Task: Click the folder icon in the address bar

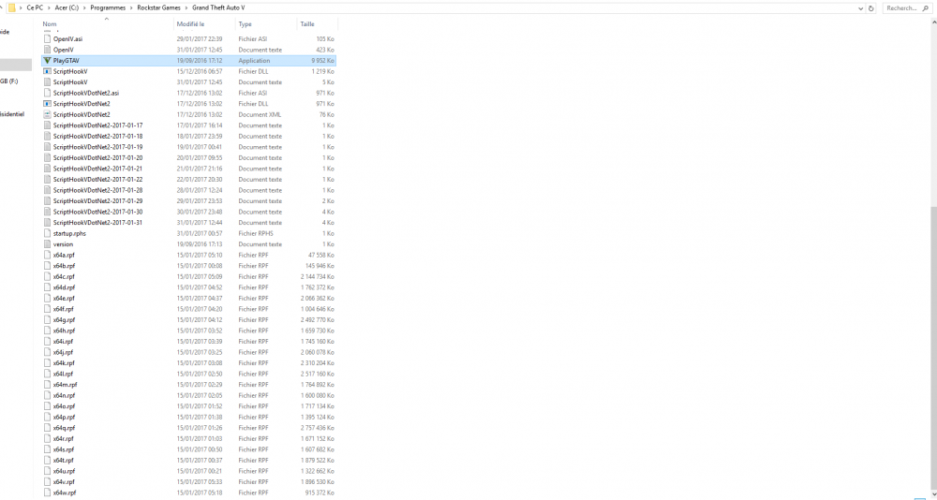Action: [x=11, y=7]
